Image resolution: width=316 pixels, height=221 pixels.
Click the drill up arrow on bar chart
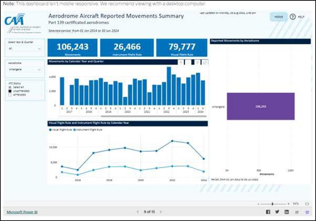181,62
